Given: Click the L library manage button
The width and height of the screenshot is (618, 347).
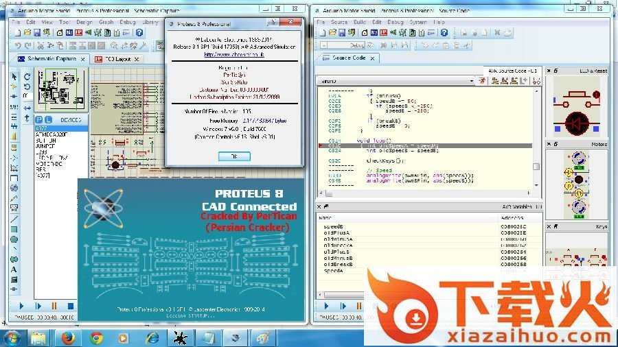Looking at the screenshot, I should click(x=47, y=119).
